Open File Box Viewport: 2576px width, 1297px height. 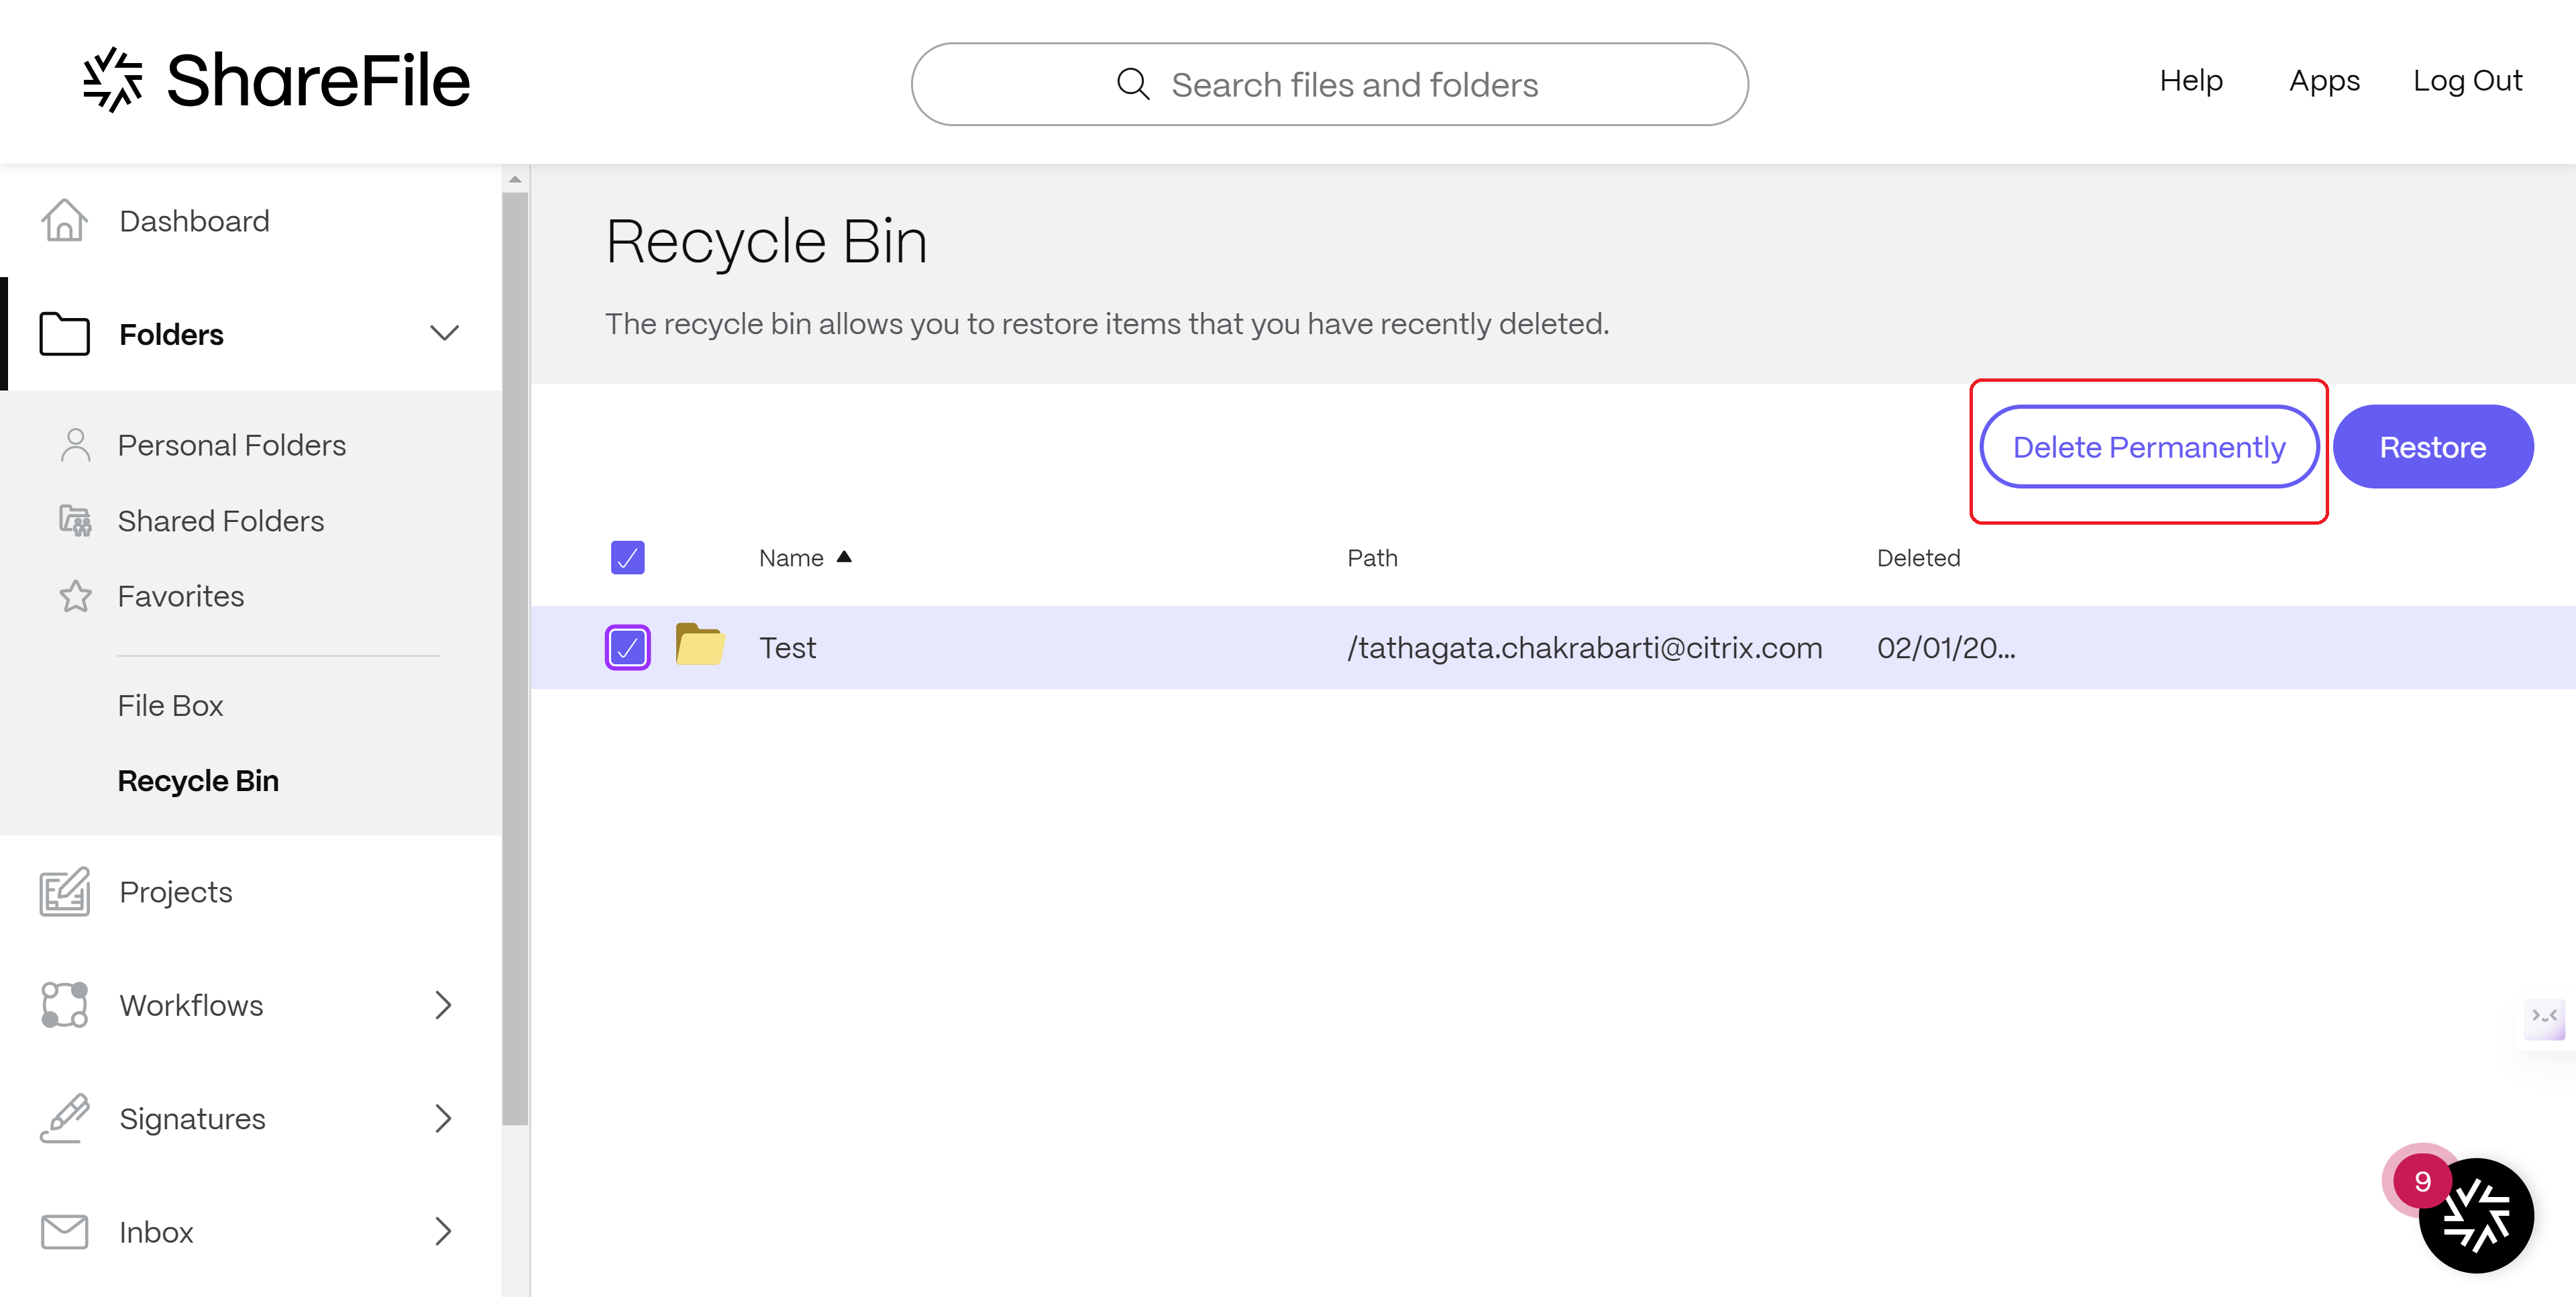(170, 705)
